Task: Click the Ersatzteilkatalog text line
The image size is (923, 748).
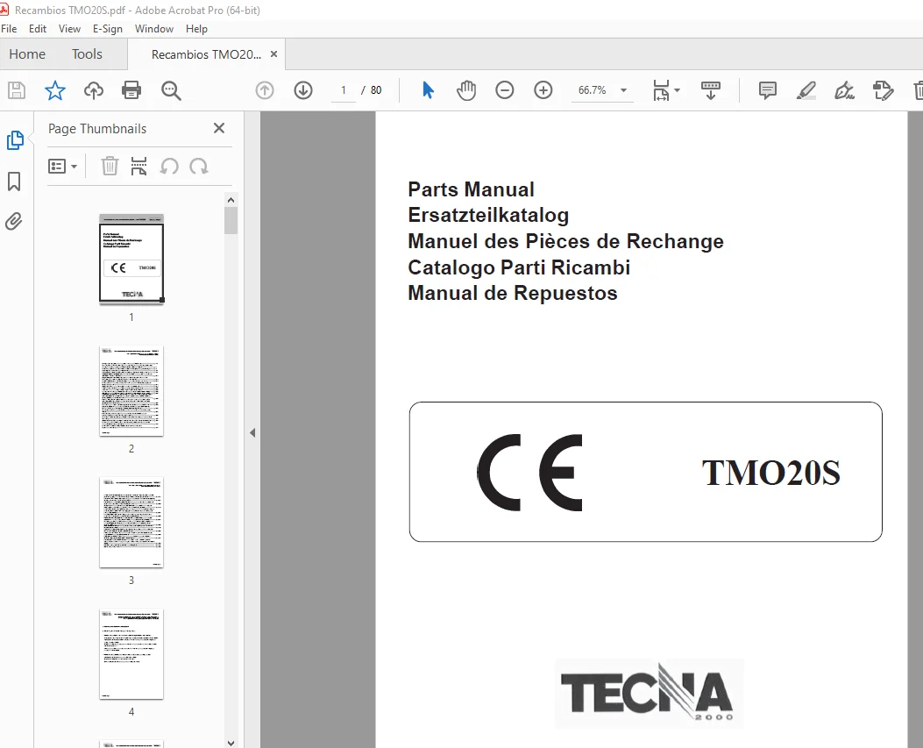Action: (488, 215)
